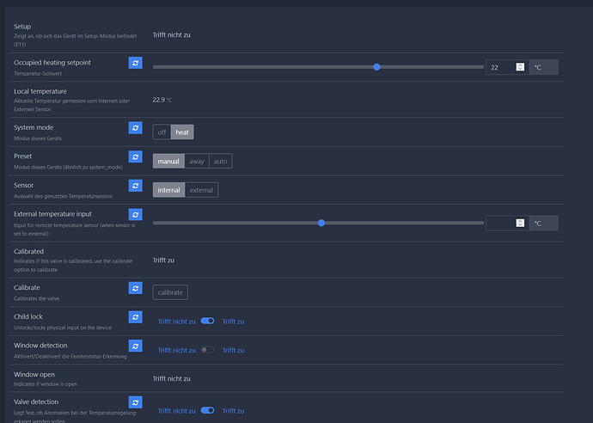The image size is (593, 423).
Task: Click 'Trifft zu' beside Window detection
Action: click(x=234, y=351)
